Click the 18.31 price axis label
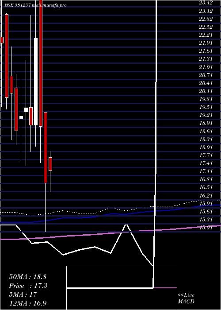Screen dimensions: 221x310 click(x=206, y=139)
